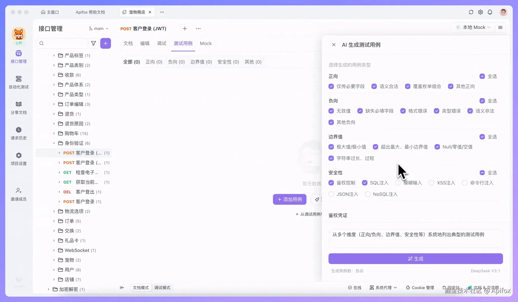Open the 请求历史 sidebar section
Image resolution: width=518 pixels, height=302 pixels.
18,133
